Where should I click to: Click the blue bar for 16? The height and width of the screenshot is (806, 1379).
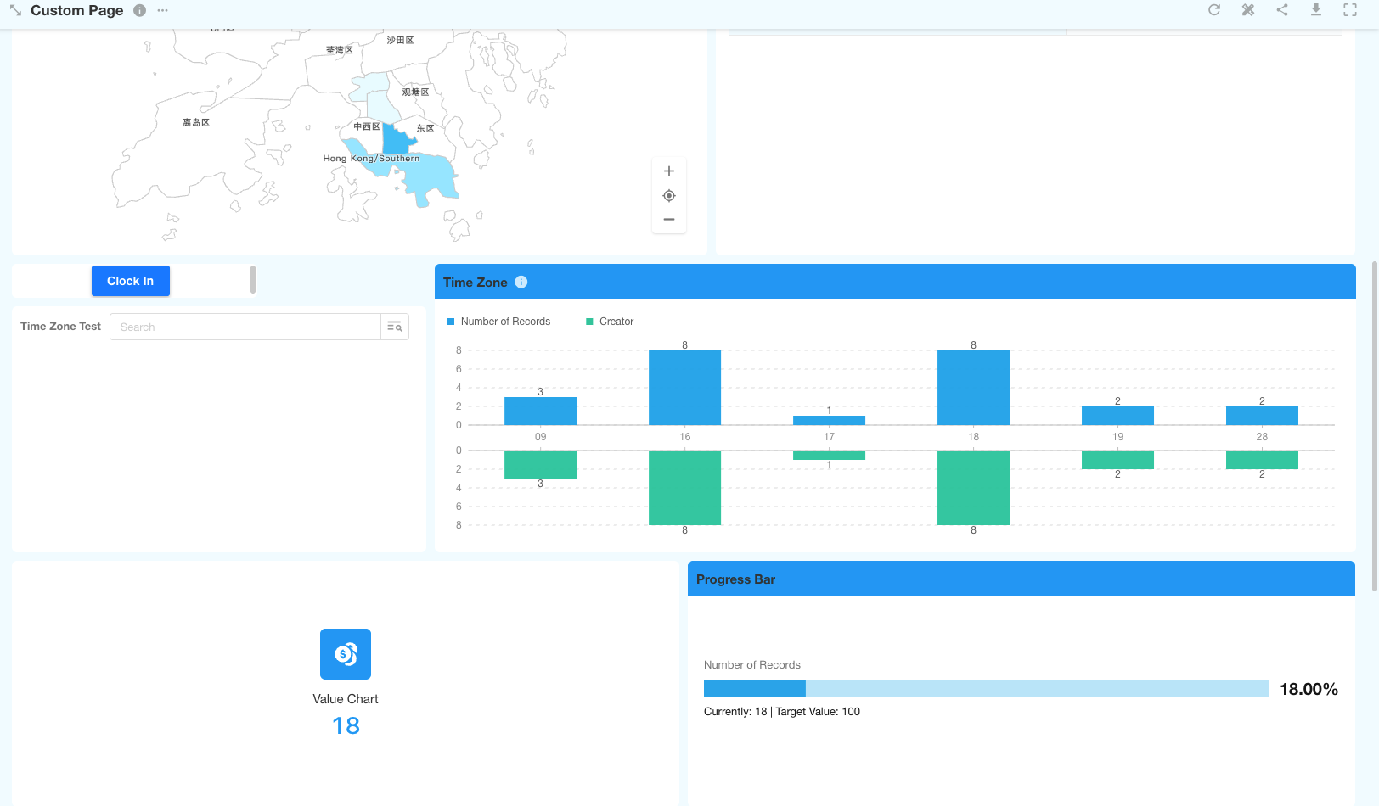(684, 388)
